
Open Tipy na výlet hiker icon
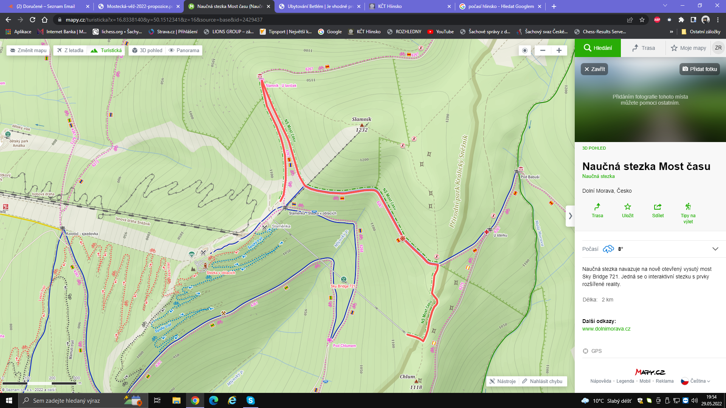688,207
